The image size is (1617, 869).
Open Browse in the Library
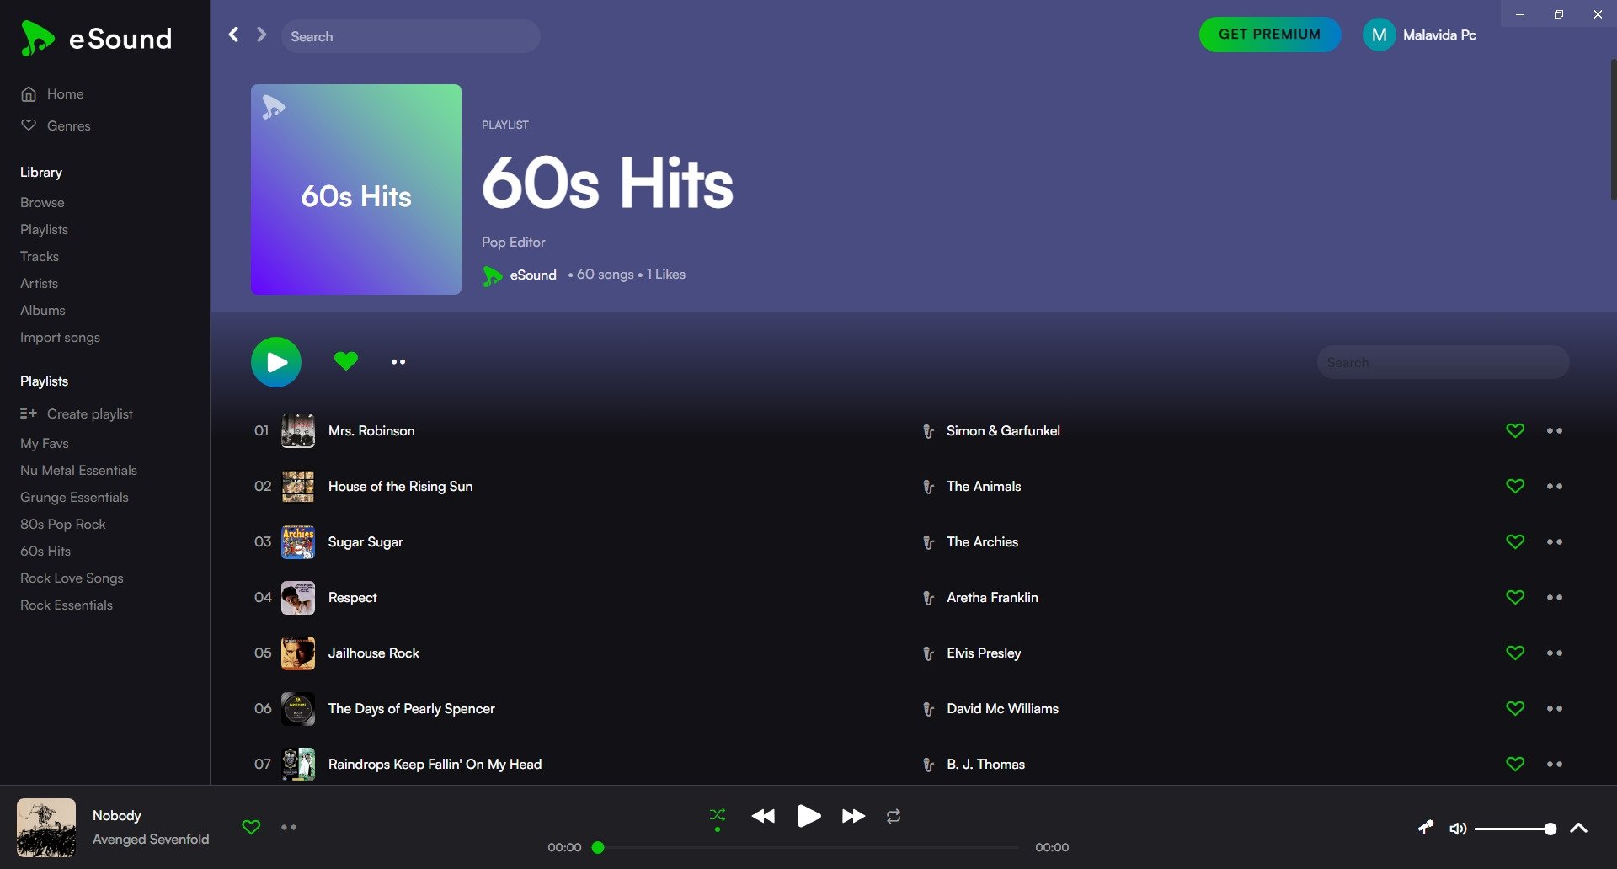click(x=42, y=202)
